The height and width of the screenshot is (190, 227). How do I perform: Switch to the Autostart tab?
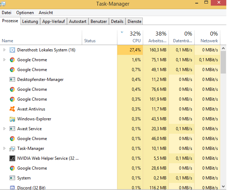[78, 21]
